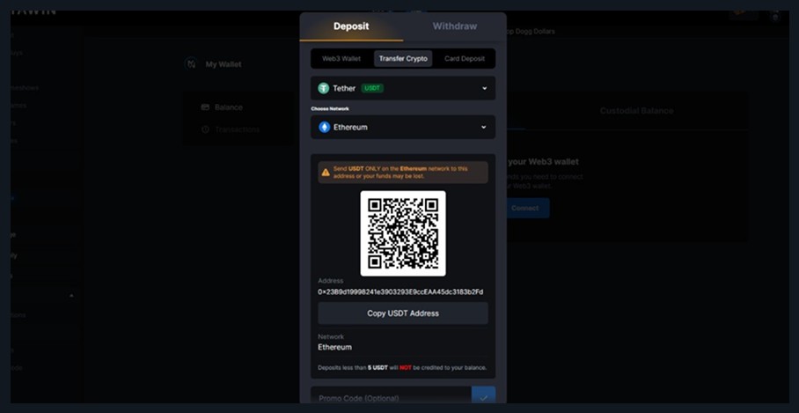The width and height of the screenshot is (799, 413).
Task: Expand the Ethereum network dropdown arrow
Action: [484, 127]
